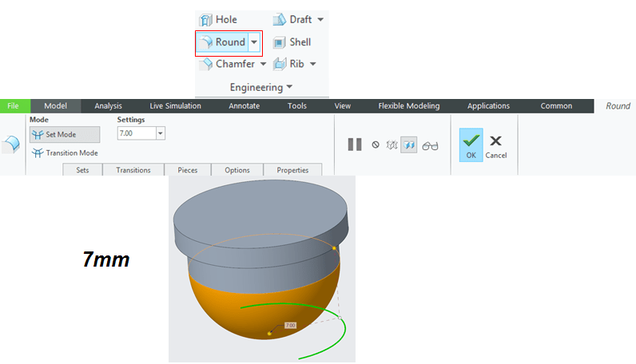Switch to Flexible Modeling ribbon tab

click(x=408, y=105)
